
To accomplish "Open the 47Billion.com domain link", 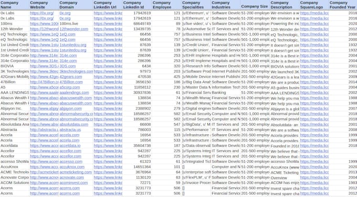I will click(71, 82).
